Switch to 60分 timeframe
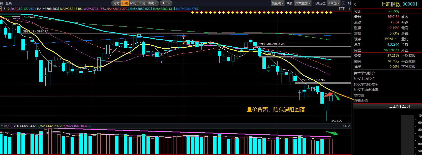The height and width of the screenshot is (155, 422). 133,3
